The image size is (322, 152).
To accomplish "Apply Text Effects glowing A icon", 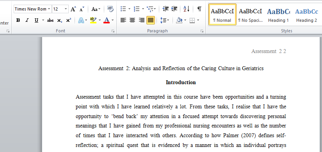I will 81,20.
